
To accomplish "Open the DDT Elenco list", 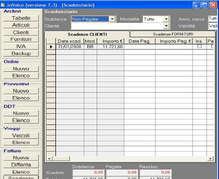I will click(x=21, y=121).
